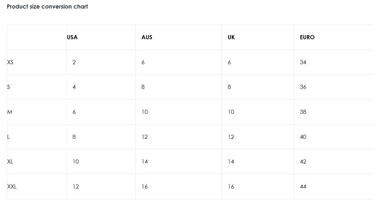Click the XXL size row label
379x210 pixels.
click(x=12, y=187)
